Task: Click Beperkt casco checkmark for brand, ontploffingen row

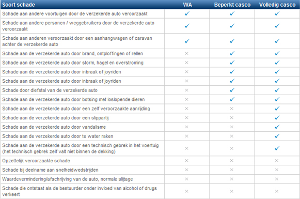Action: [232, 53]
